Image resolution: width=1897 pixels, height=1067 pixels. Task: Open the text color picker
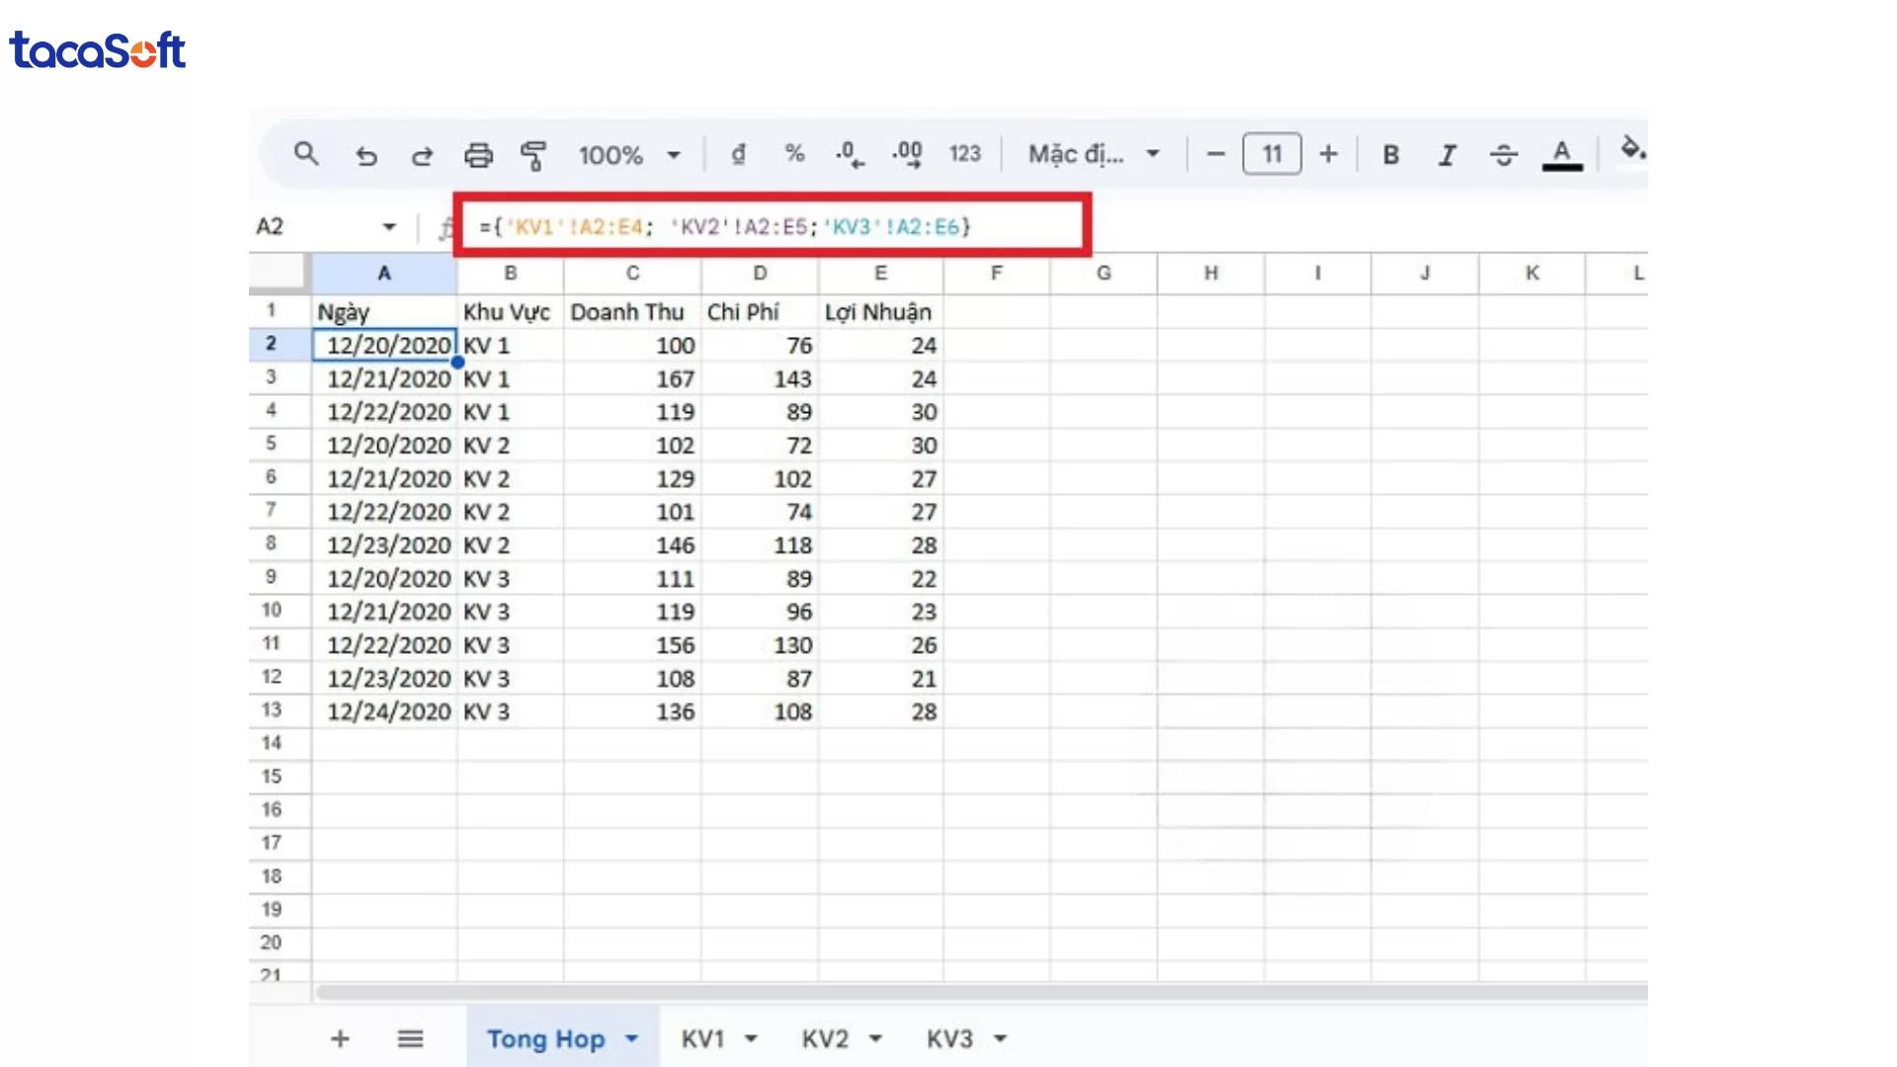[1561, 154]
